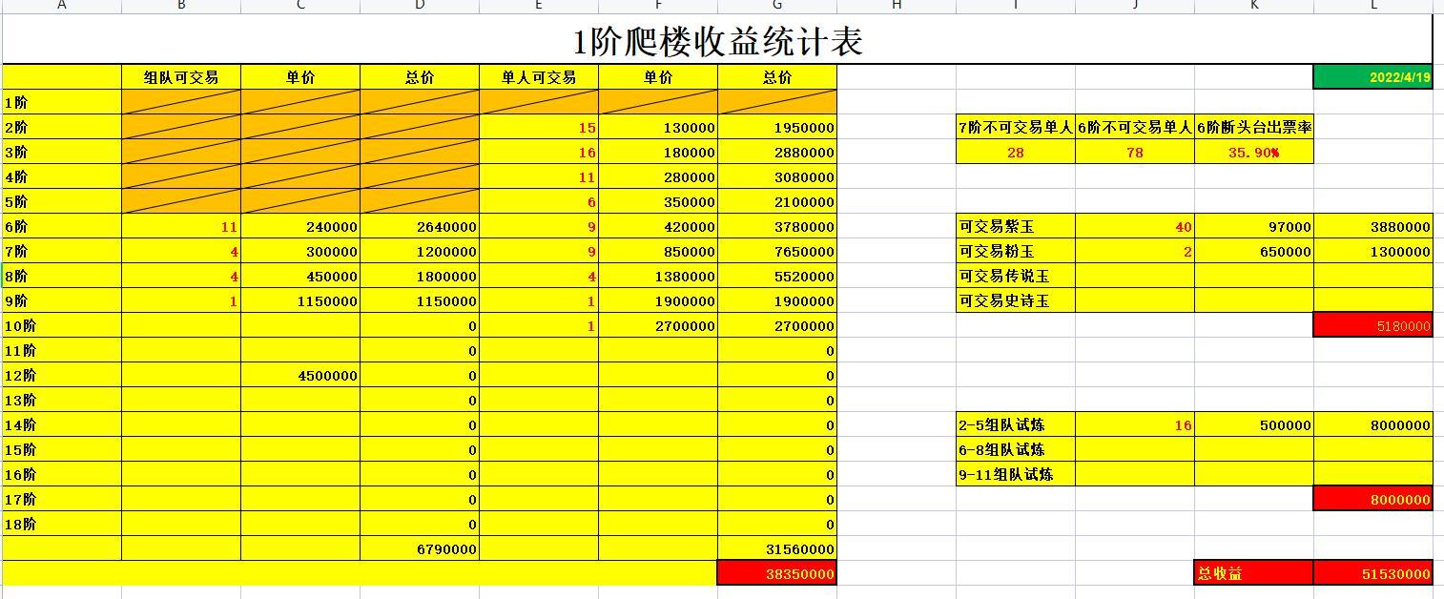Viewport: 1444px width, 599px height.
Task: Select the grand total 51530000 cell
Action: point(1373,573)
